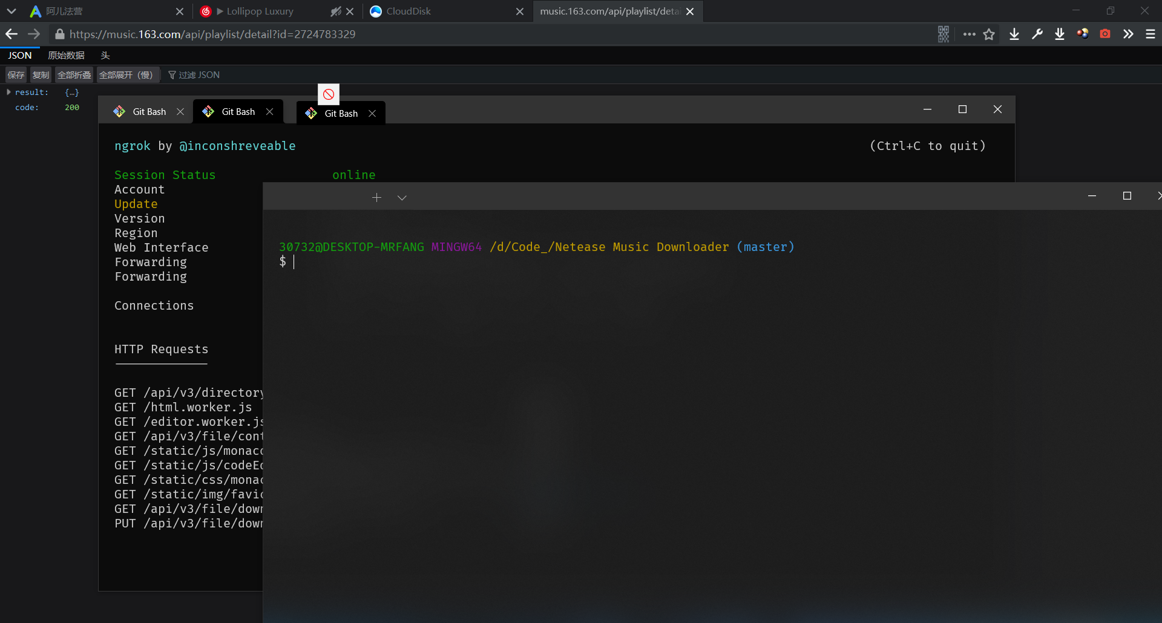Viewport: 1162px width, 623px height.
Task: Open the terminal tab dropdown chevron
Action: pos(402,197)
